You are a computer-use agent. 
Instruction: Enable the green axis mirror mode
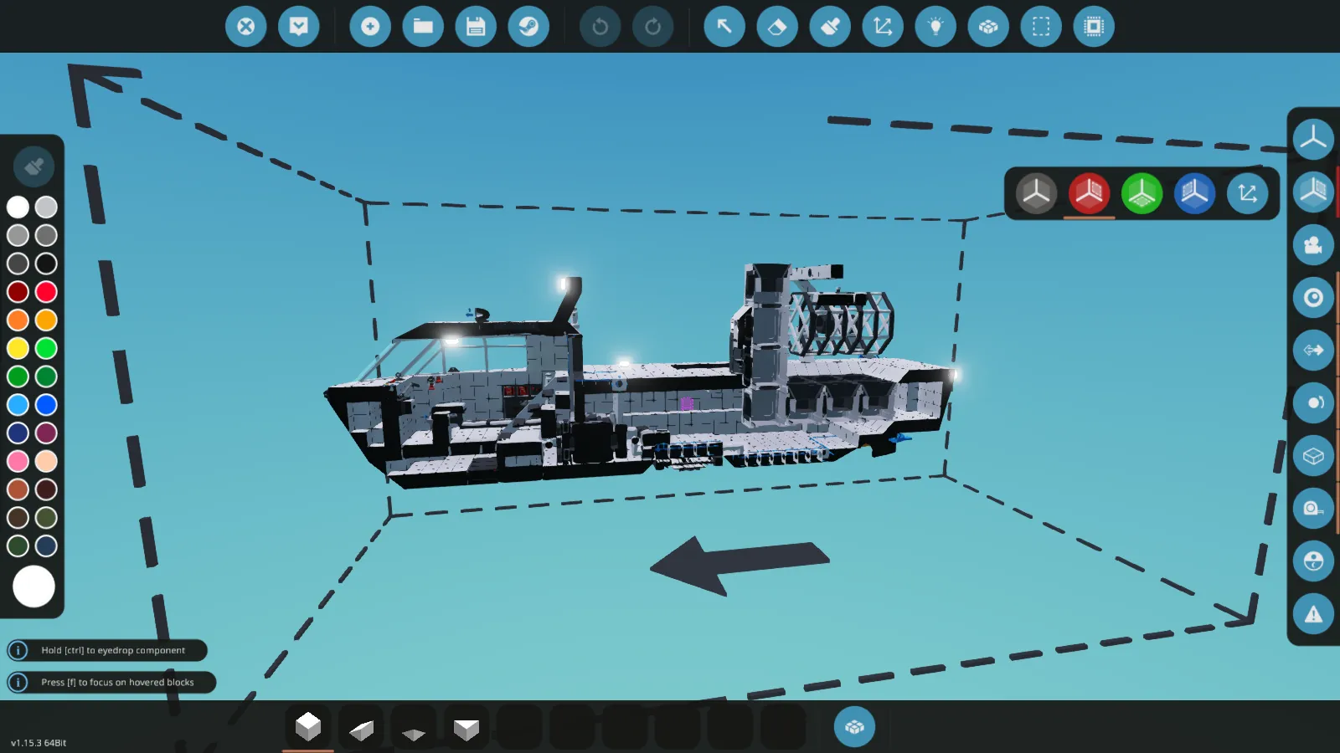coord(1142,193)
